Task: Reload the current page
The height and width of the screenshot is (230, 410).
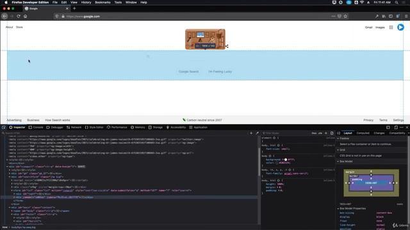Action: pyautogui.click(x=19, y=16)
